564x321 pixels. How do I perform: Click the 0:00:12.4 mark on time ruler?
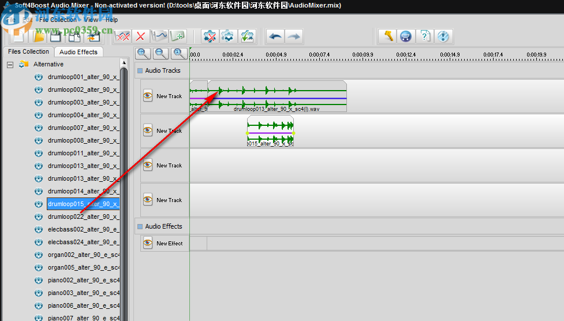coord(406,55)
